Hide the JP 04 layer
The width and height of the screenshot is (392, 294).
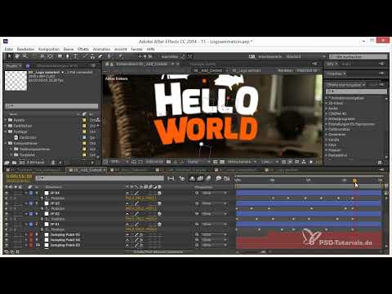(x=7, y=193)
